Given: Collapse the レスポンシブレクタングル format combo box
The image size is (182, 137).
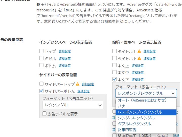Looking at the screenshot, I should pos(146,93).
